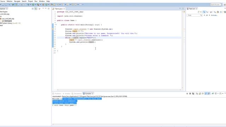Image resolution: width=226 pixels, height=127 pixels.
Task: Run the program with green Run icon
Action: pyautogui.click(x=33, y=5)
